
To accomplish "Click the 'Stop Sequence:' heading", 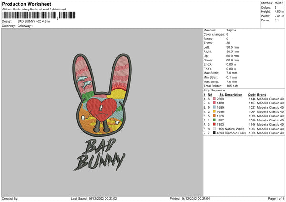I will point(214,90).
